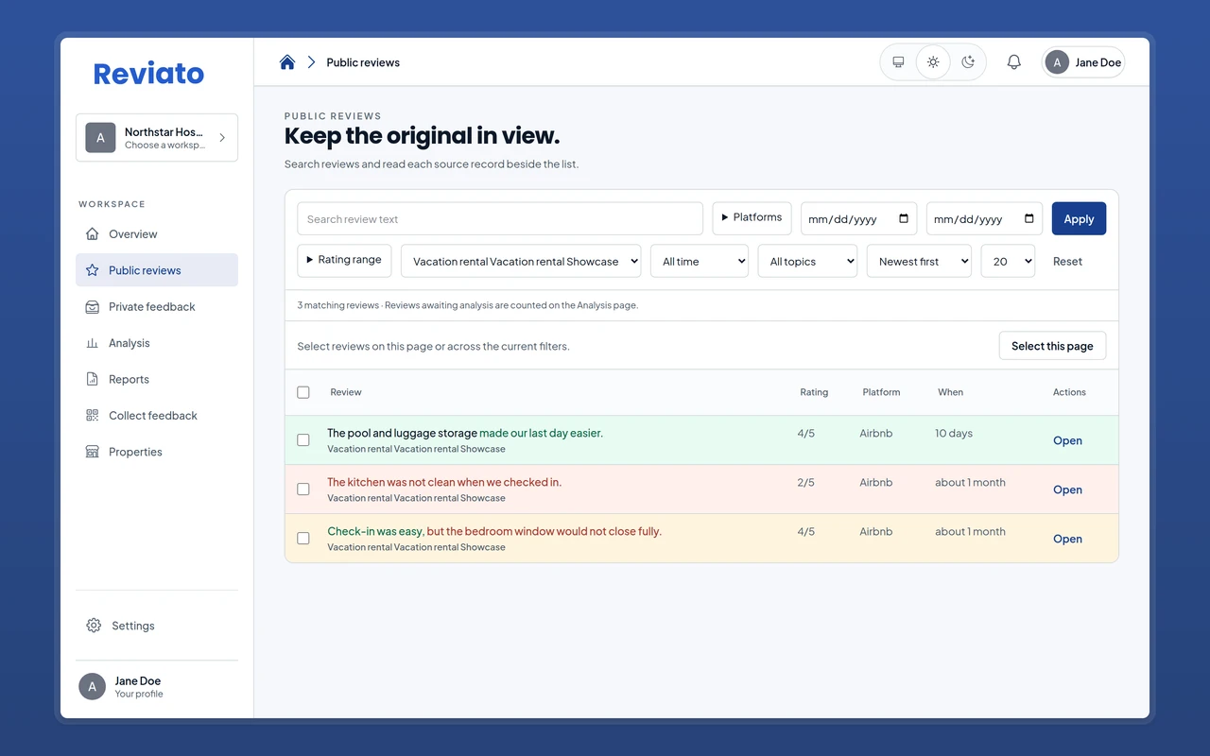Open Settings gear in sidebar
The height and width of the screenshot is (756, 1210).
tap(94, 626)
